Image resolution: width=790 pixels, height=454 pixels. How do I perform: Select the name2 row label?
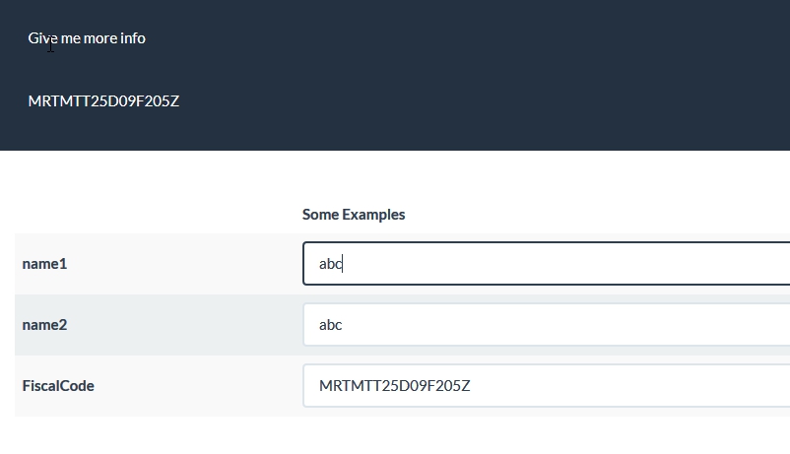(44, 325)
